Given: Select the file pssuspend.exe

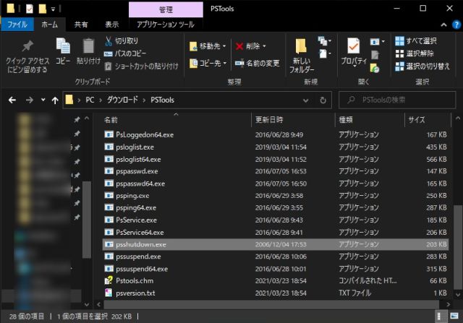Looking at the screenshot, I should [x=275, y=257].
